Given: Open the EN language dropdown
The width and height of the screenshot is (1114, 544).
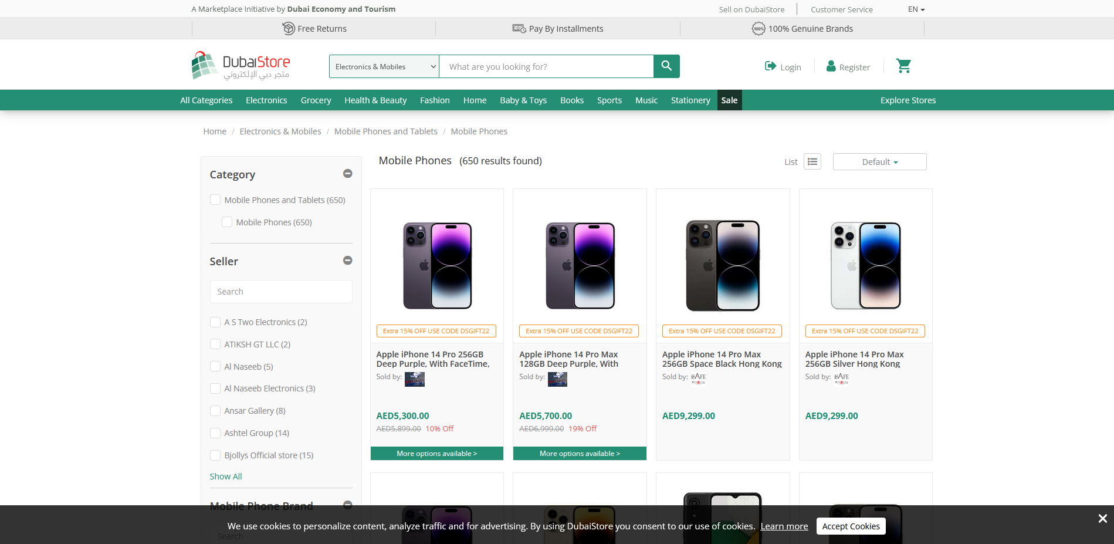Looking at the screenshot, I should click(916, 9).
